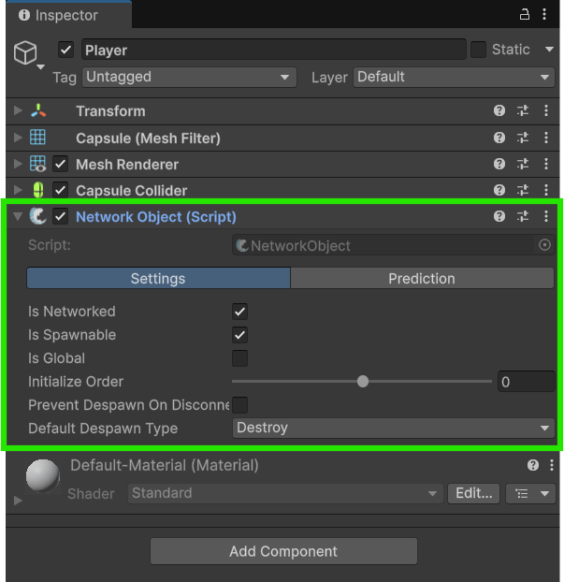Open Capsule Collider options menu

546,190
